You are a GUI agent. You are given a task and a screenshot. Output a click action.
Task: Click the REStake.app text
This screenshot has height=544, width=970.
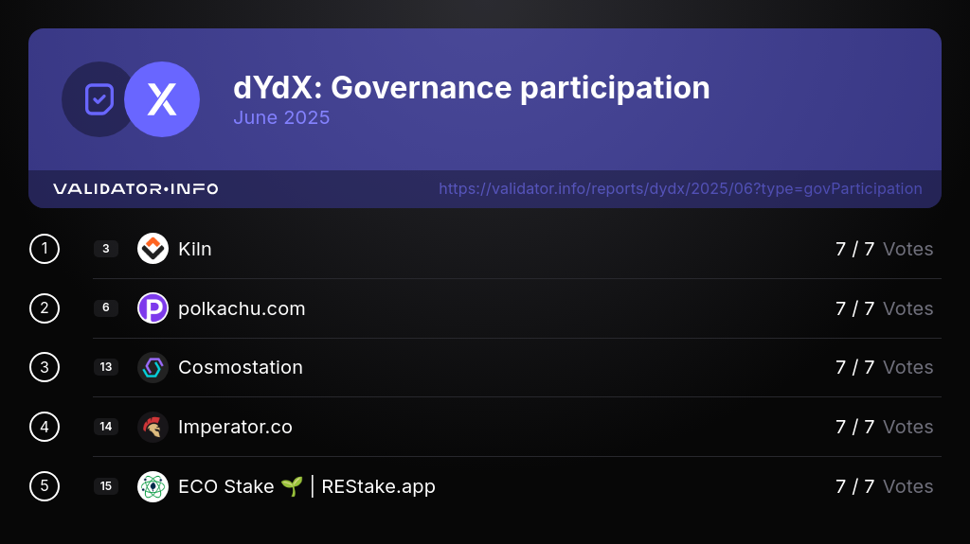(x=379, y=486)
